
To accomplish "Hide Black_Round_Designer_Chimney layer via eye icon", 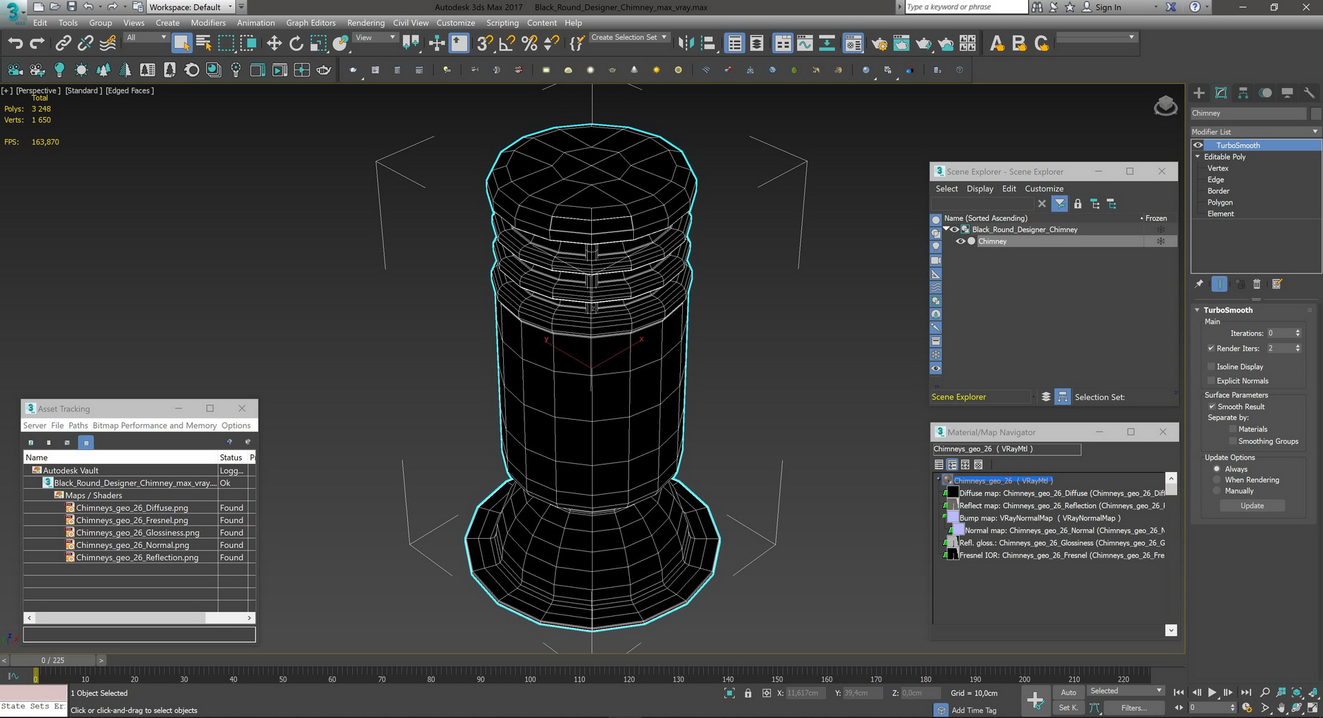I will 955,229.
